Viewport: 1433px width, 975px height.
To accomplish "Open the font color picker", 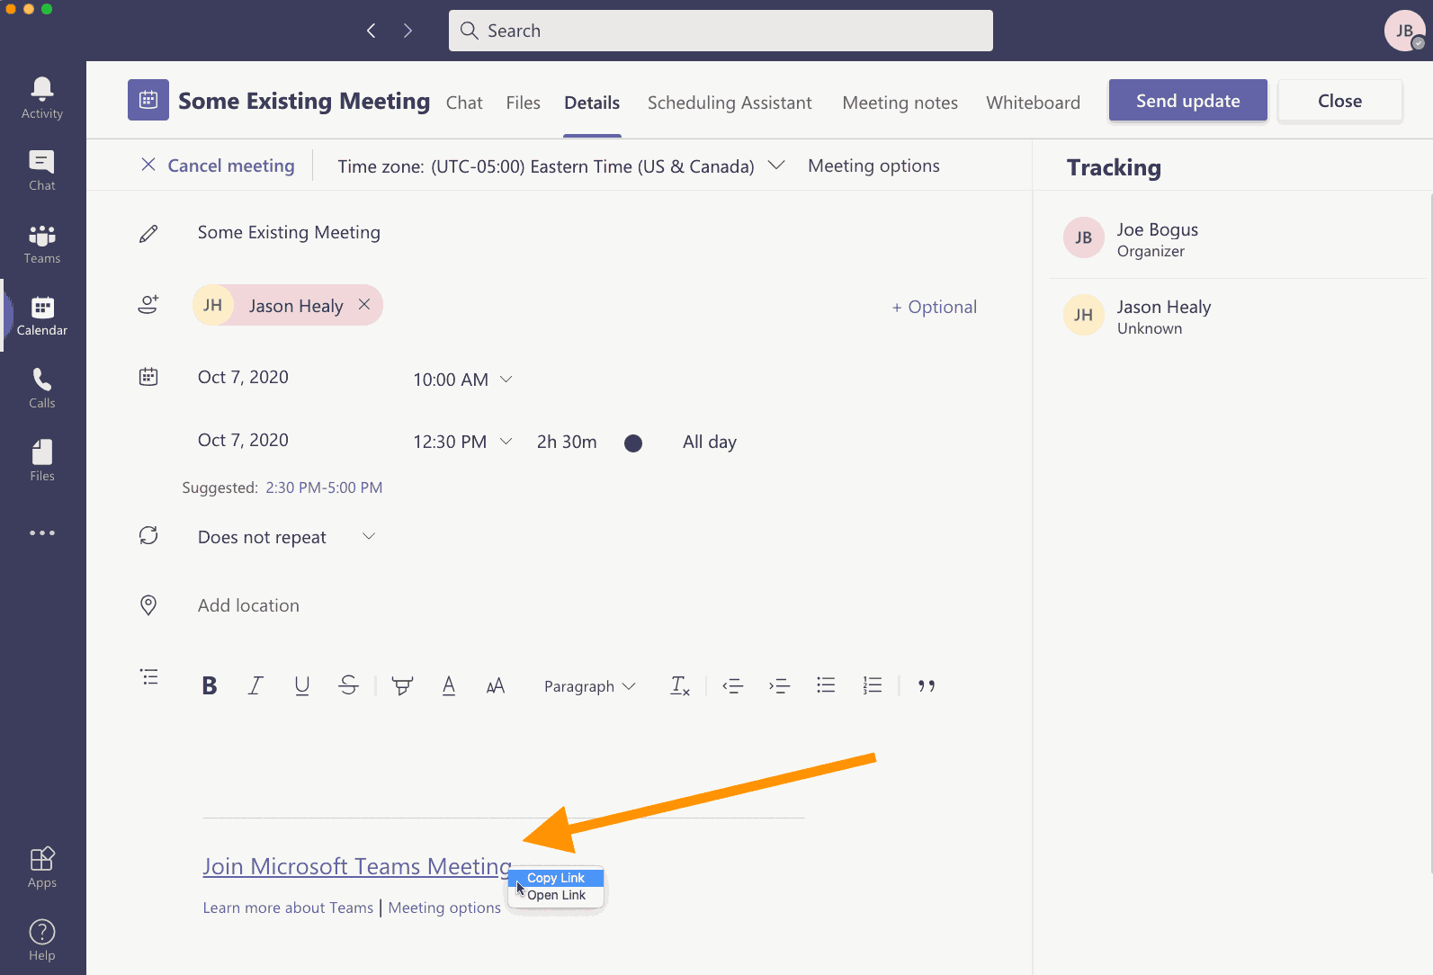I will pos(449,686).
